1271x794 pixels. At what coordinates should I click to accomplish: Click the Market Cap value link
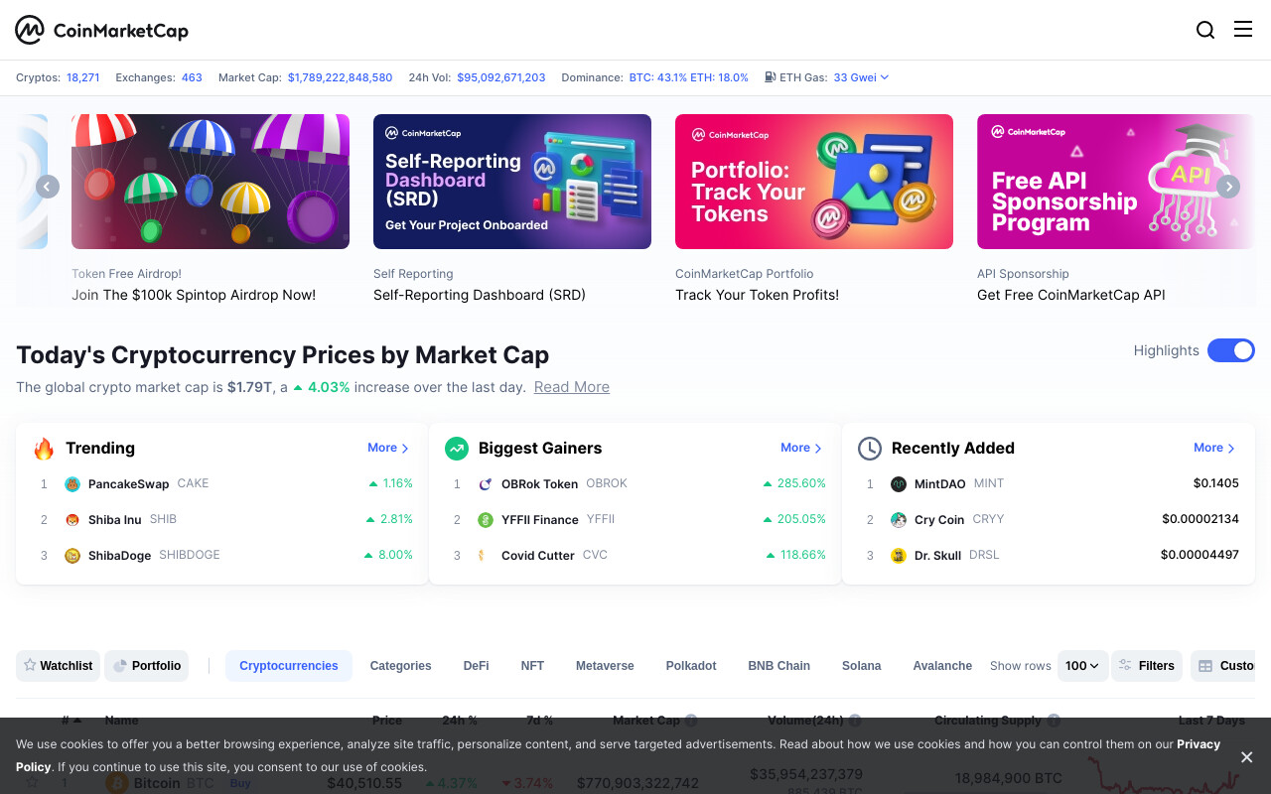[x=341, y=77]
